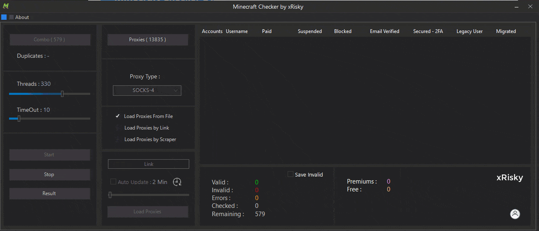539x231 pixels.
Task: Click the Accounts column header
Action: [x=212, y=31]
